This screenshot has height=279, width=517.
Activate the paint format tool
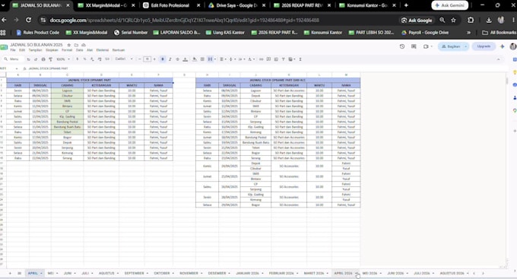(50, 59)
